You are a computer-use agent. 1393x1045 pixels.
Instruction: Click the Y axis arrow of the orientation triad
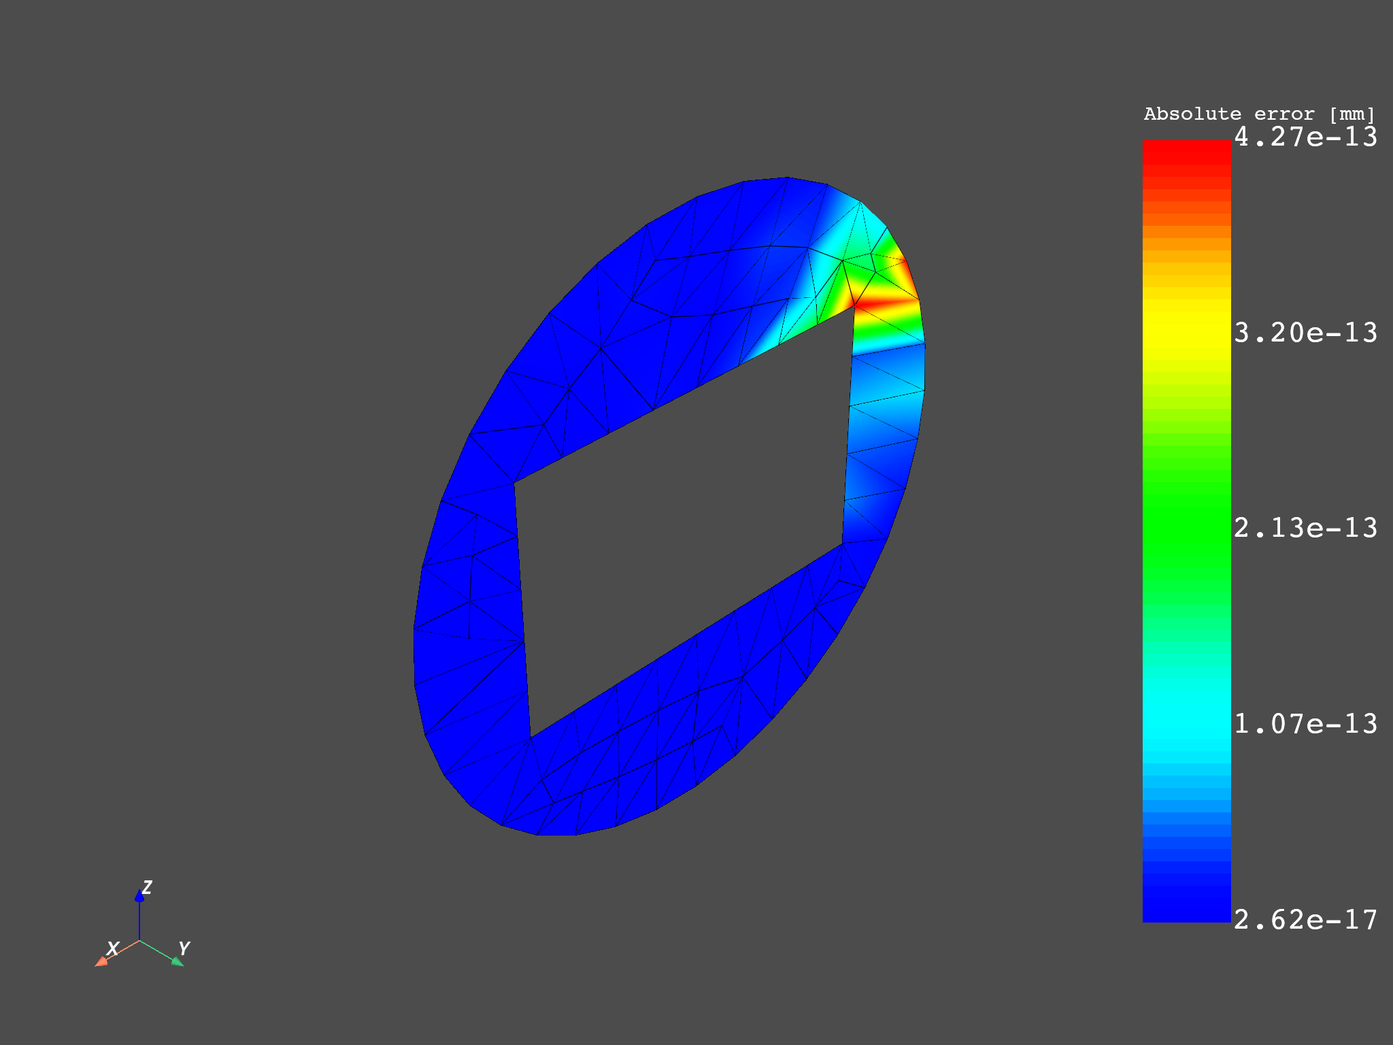tap(178, 961)
